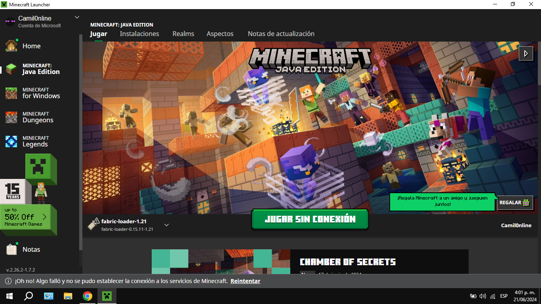
Task: View the Notas de actualización tab
Action: (281, 34)
